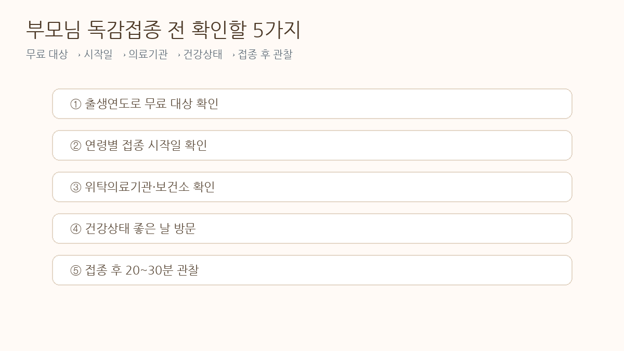Select the 출생연도로 무료 대상 확인 text
624x351 pixels.
pos(152,103)
